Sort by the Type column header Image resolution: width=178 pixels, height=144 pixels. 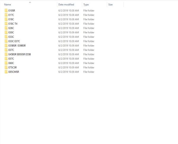pyautogui.click(x=86, y=4)
